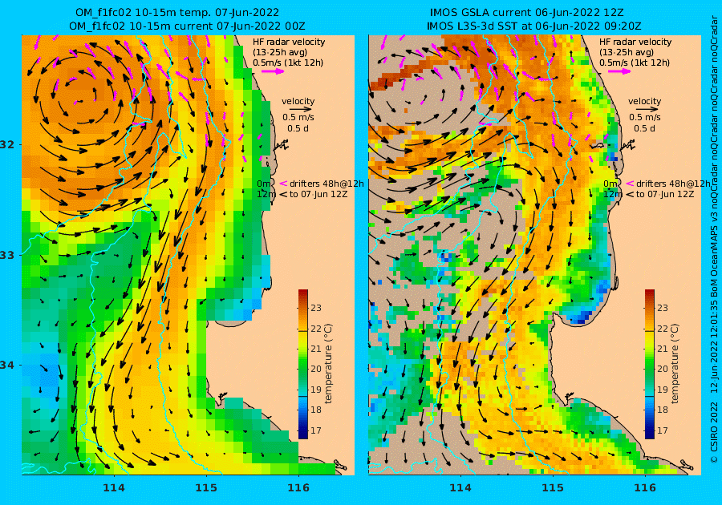The height and width of the screenshot is (505, 722).
Task: Click longitude label 115 under model map
Action: [206, 488]
